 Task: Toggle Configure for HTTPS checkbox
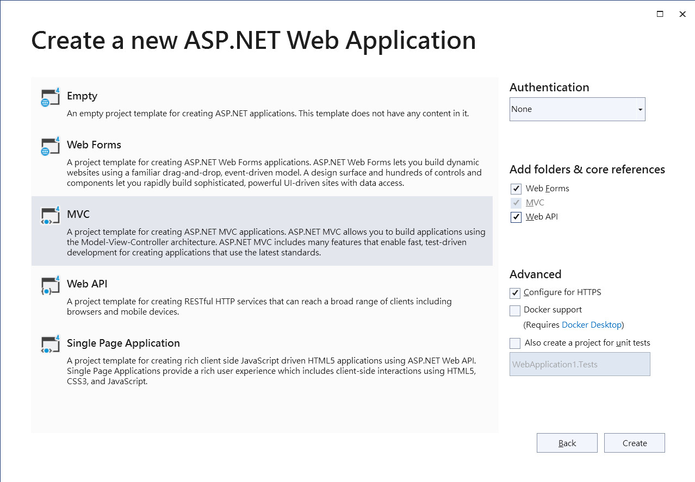pos(515,293)
